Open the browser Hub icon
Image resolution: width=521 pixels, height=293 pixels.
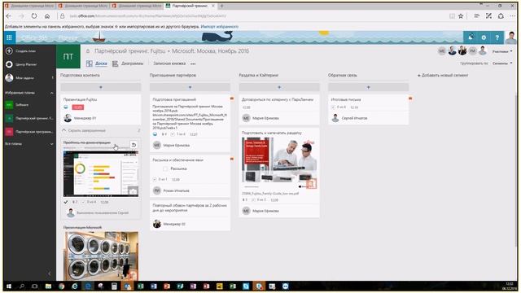(476, 16)
